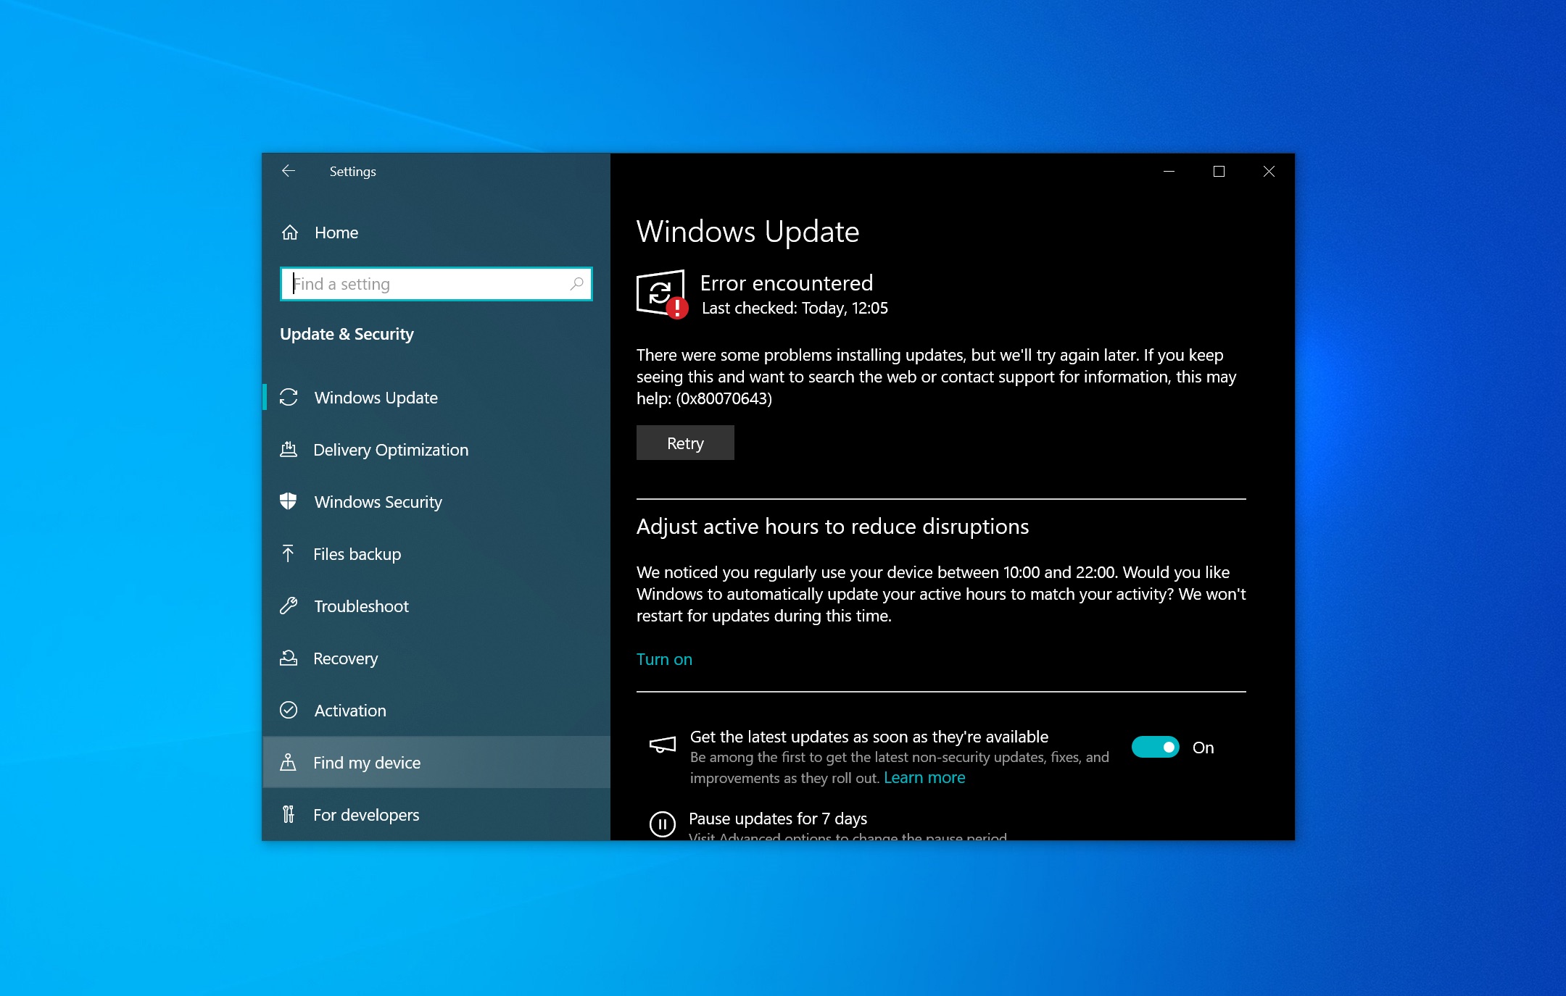Select Windows Update menu item
Image resolution: width=1566 pixels, height=996 pixels.
[377, 397]
